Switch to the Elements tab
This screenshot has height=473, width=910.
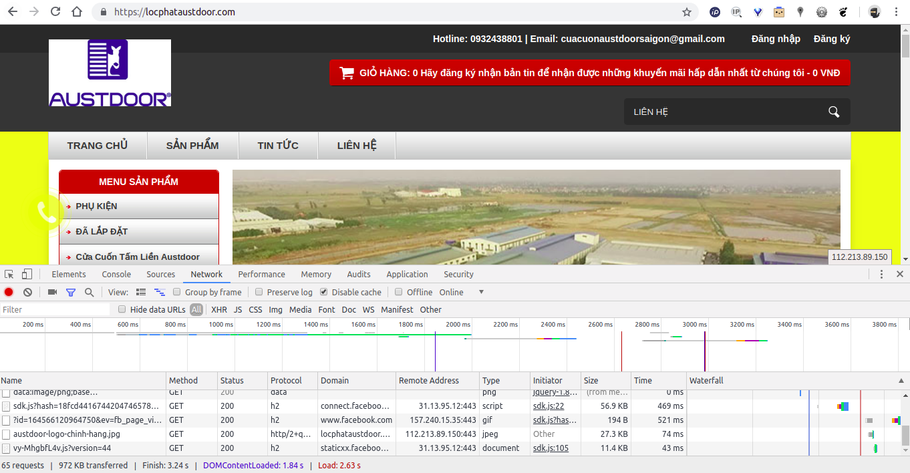pos(69,274)
